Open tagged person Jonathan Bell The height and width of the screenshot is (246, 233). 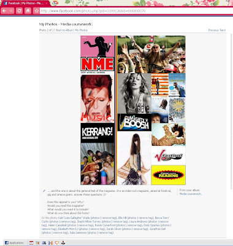(158, 229)
